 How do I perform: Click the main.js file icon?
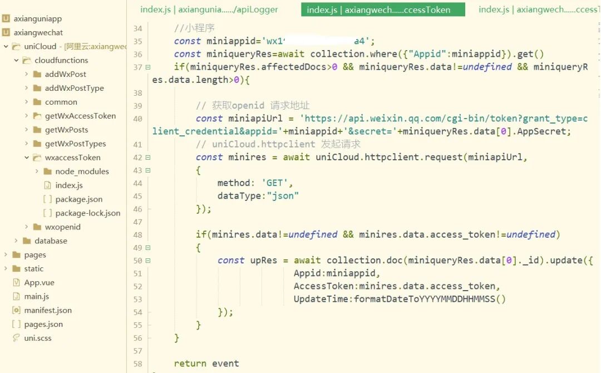16,296
